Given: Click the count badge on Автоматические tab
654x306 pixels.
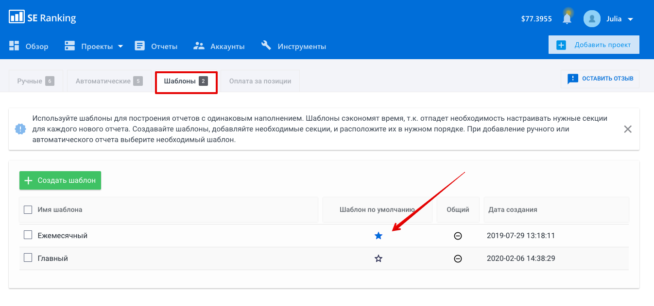Looking at the screenshot, I should (138, 81).
